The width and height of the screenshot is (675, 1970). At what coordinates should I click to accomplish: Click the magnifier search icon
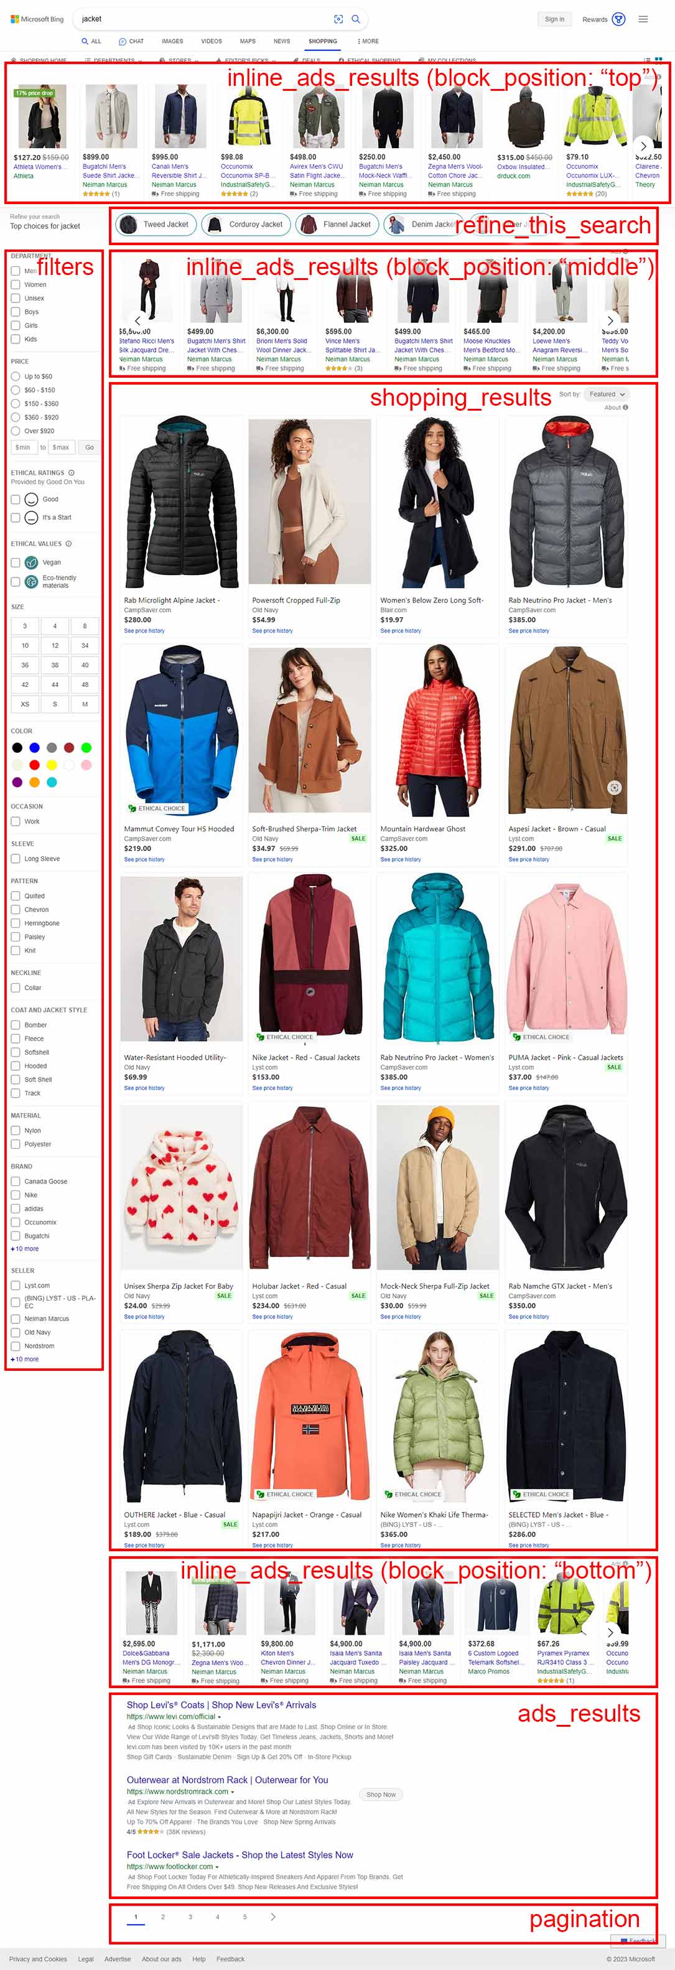(355, 19)
